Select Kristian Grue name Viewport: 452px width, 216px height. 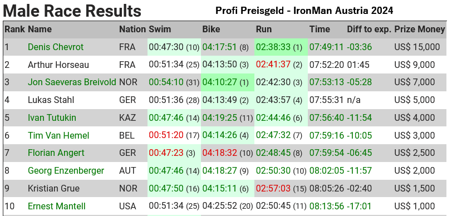[x=53, y=188]
